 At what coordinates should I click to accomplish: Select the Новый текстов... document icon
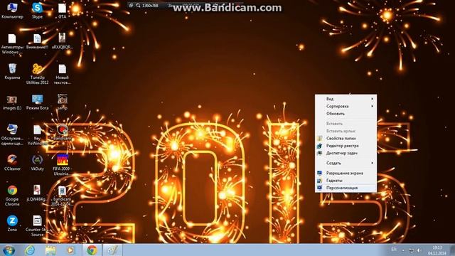coord(62,74)
